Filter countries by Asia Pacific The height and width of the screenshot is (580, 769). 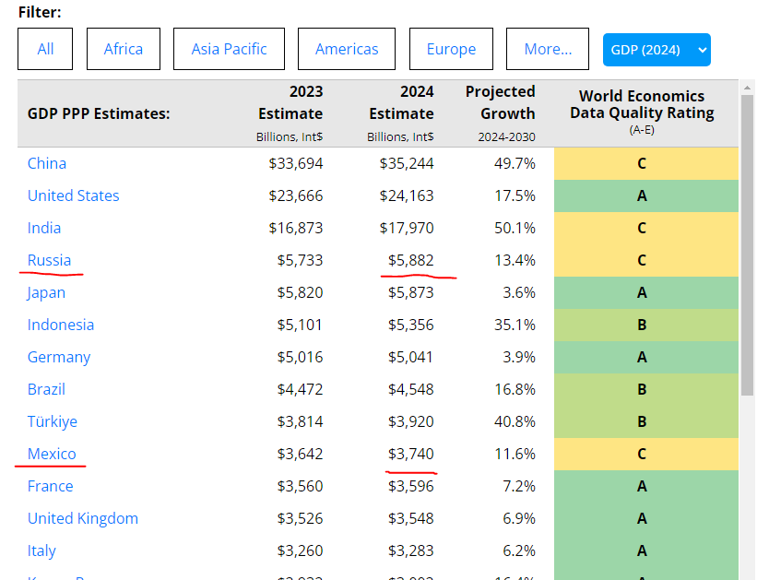click(x=229, y=49)
